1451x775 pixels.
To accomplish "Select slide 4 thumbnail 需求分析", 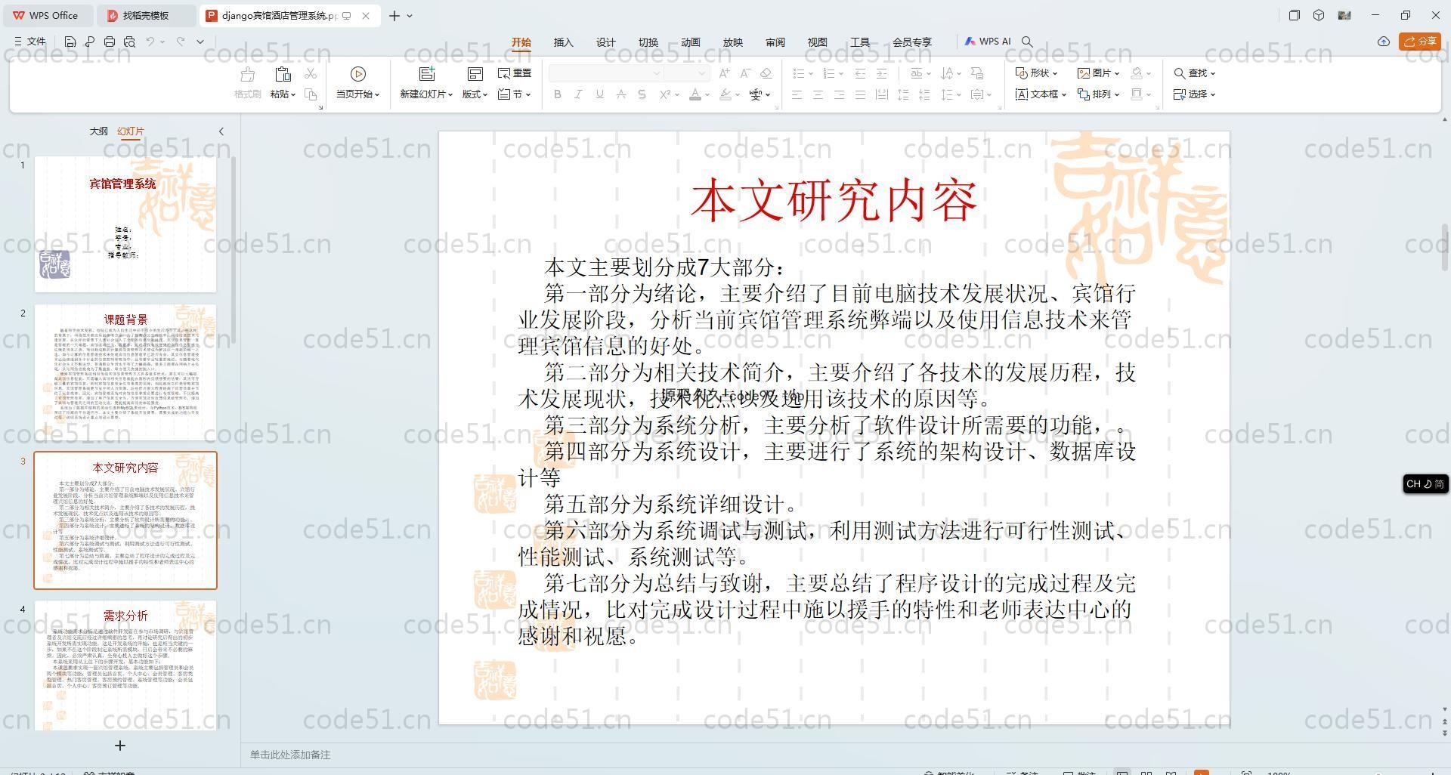I will coord(125,665).
